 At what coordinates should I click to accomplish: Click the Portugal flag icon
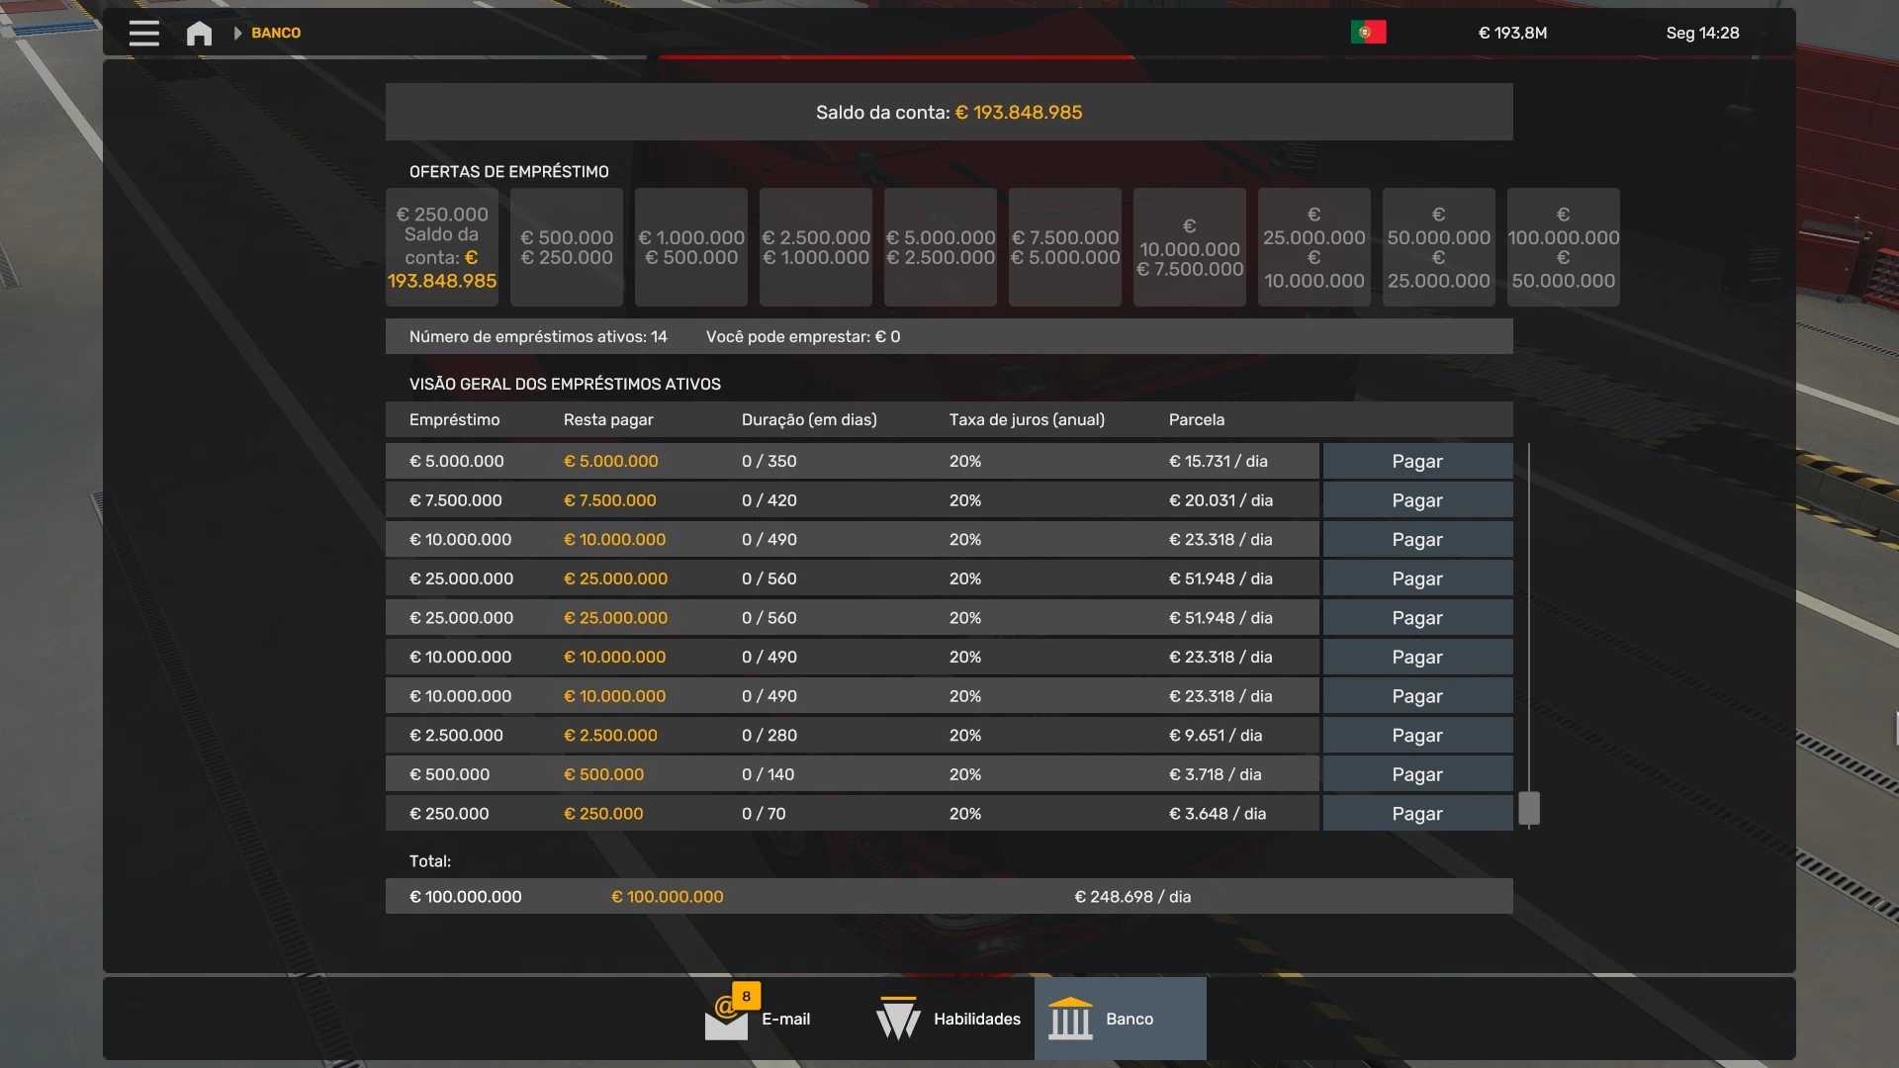click(1368, 33)
